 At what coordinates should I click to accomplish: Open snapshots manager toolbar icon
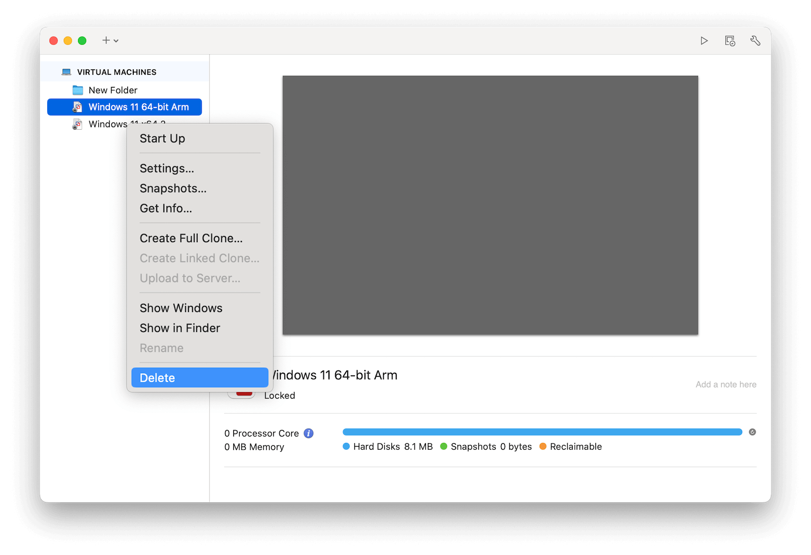[x=730, y=41]
